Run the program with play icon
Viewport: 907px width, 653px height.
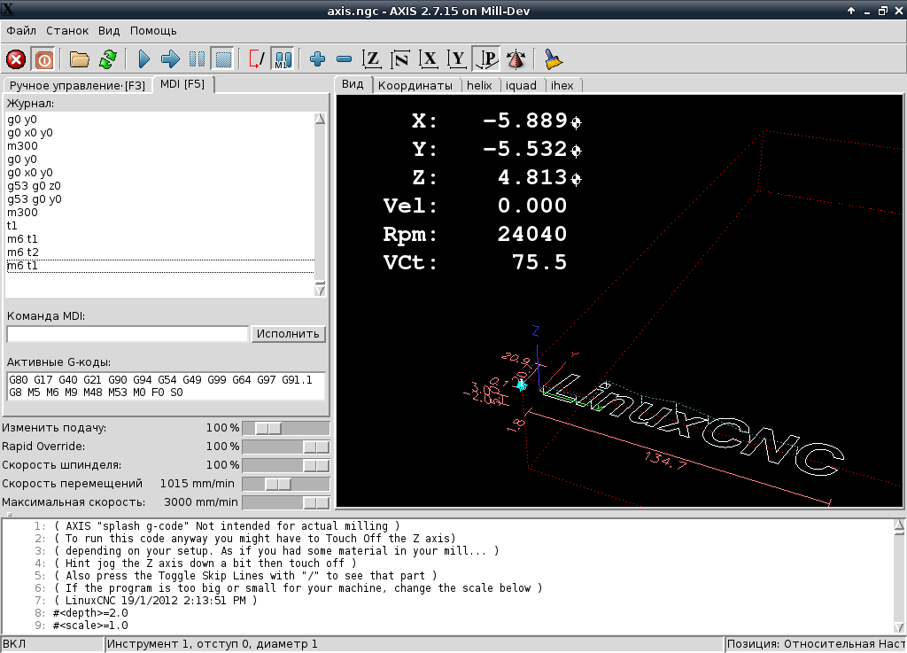pyautogui.click(x=144, y=59)
